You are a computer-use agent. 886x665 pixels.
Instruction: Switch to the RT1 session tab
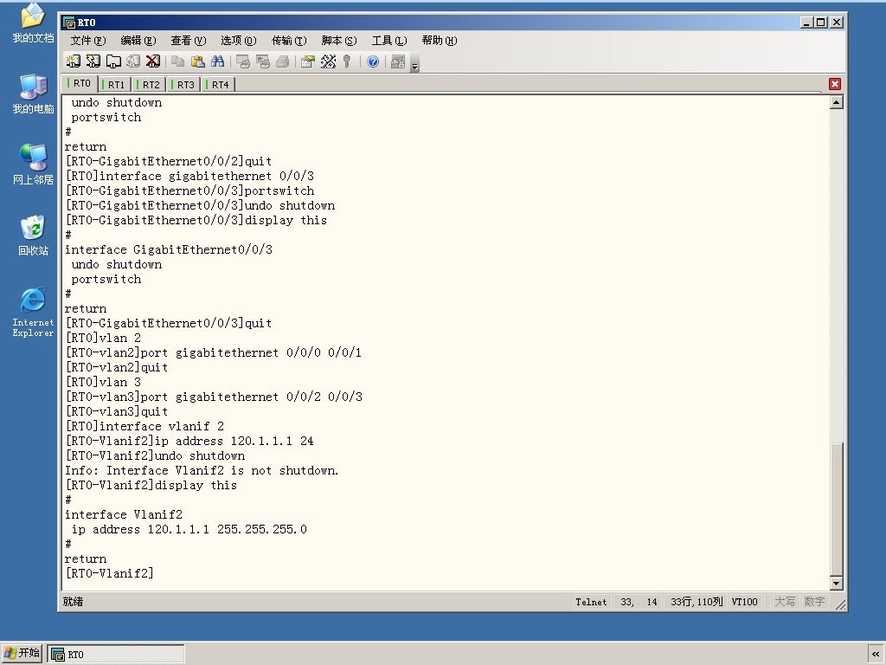pyautogui.click(x=115, y=85)
